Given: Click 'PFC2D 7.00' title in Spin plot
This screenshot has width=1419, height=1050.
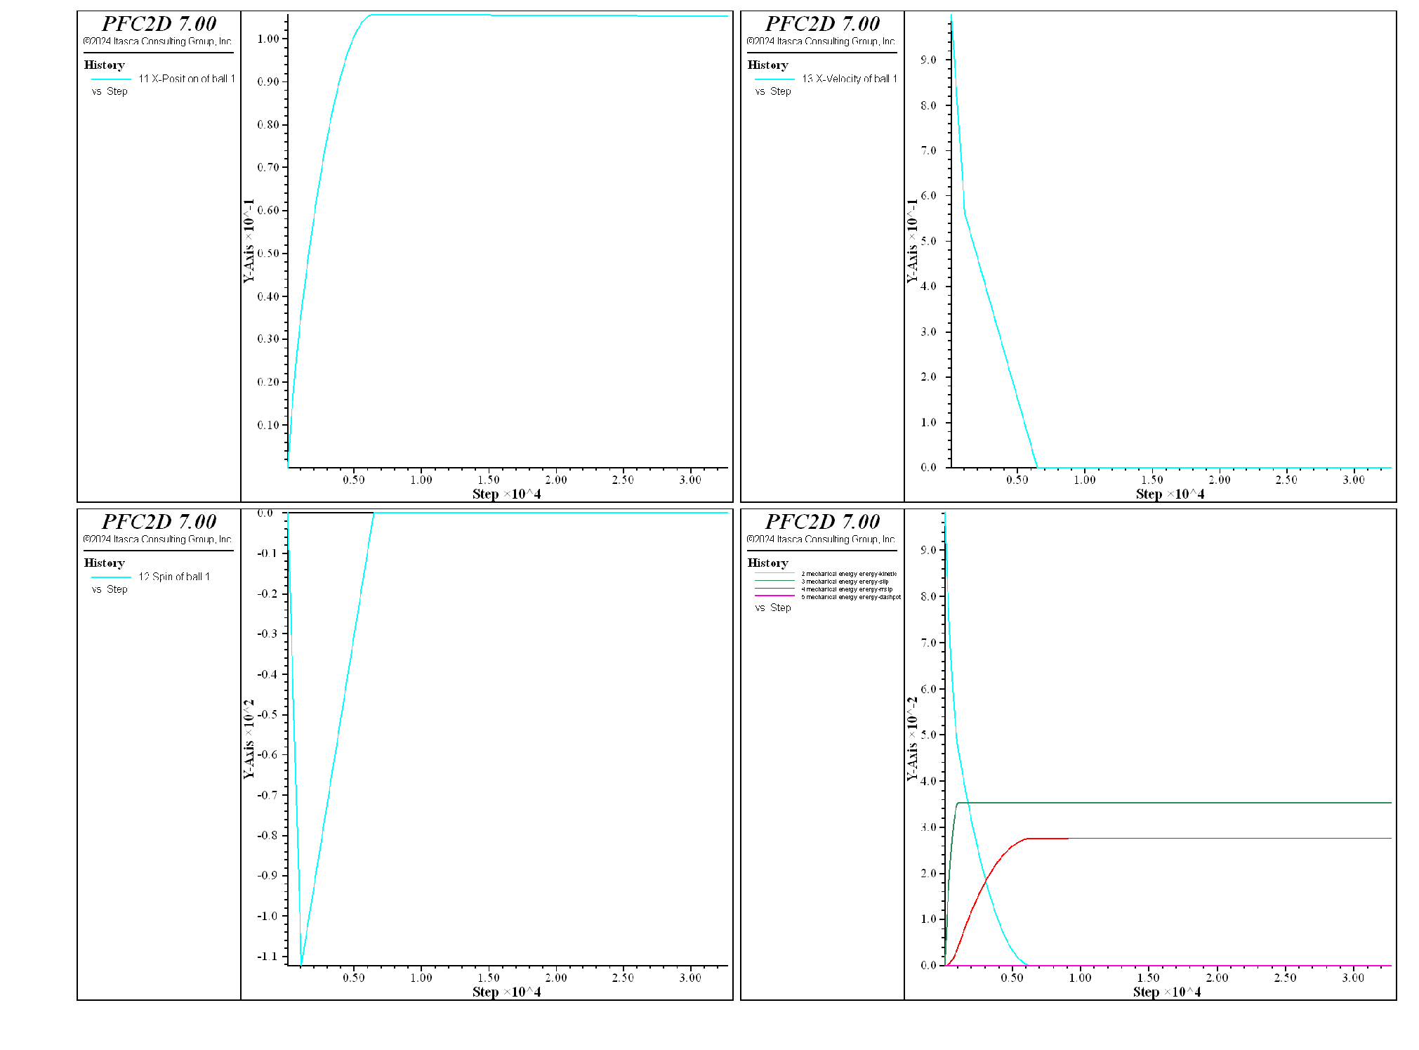Looking at the screenshot, I should 159,522.
